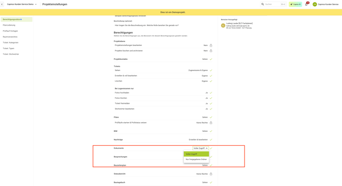Click the Nein value for Projekteinstellungen bearbeiten

(206, 45)
